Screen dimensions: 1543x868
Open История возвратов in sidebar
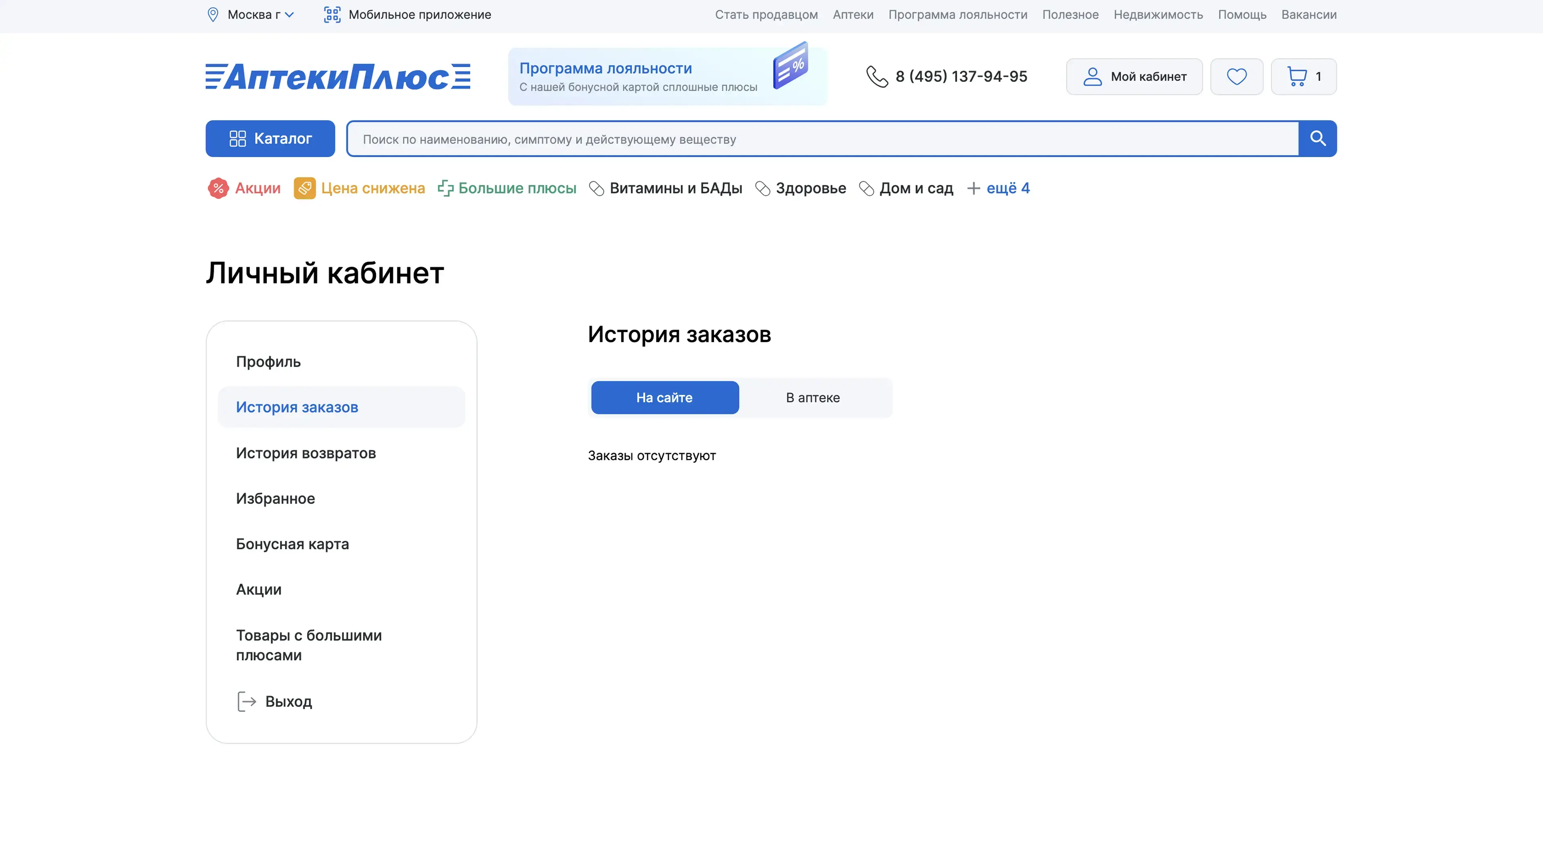(x=305, y=453)
